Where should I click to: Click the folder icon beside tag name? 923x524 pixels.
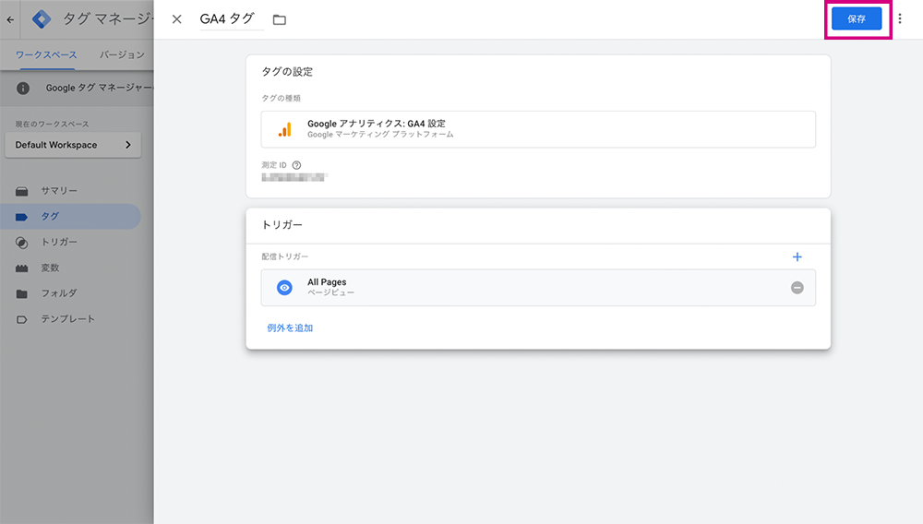click(280, 20)
